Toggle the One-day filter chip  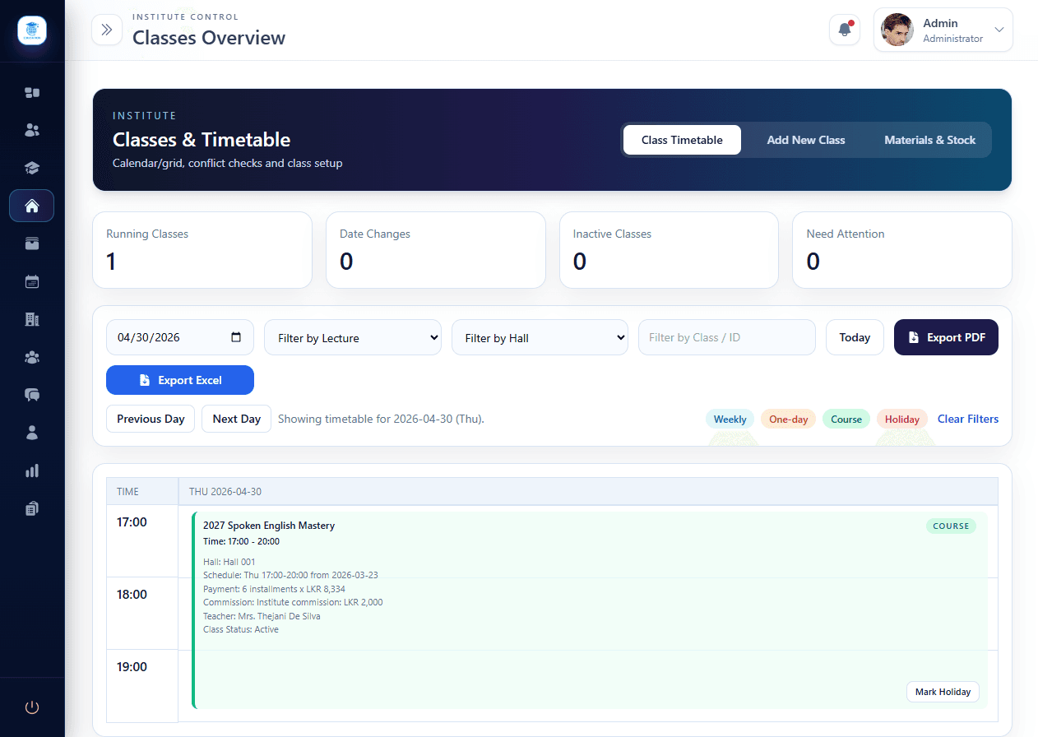click(x=788, y=419)
